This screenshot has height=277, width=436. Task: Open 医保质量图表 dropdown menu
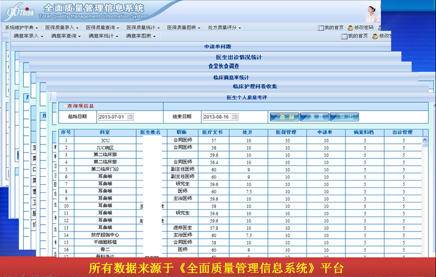(184, 27)
